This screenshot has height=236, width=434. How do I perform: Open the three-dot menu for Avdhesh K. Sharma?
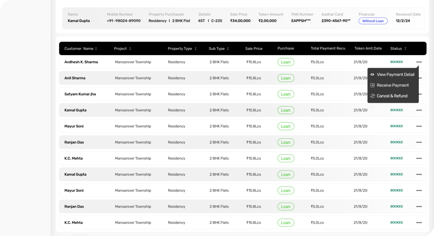(419, 62)
